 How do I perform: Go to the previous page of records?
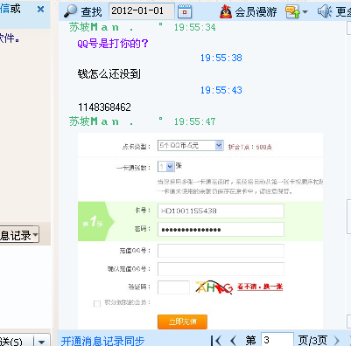[x=233, y=340]
